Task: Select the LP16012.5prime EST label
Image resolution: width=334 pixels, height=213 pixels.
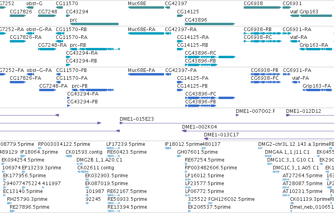Action: point(205,176)
